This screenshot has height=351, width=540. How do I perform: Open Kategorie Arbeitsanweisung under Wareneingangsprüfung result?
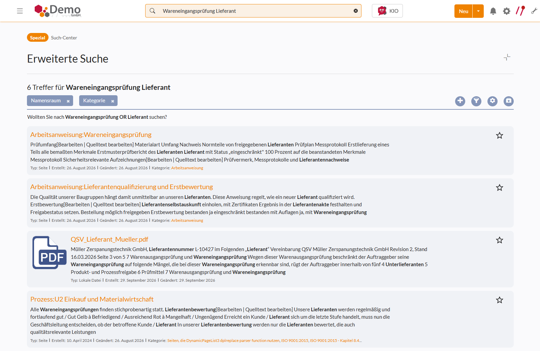187,168
